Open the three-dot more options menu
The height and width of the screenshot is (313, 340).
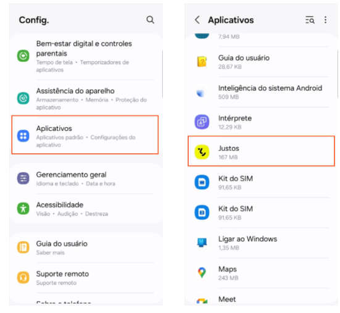coord(325,20)
